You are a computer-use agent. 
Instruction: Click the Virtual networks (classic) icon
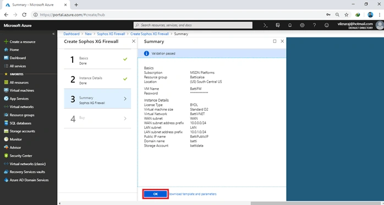[6, 164]
